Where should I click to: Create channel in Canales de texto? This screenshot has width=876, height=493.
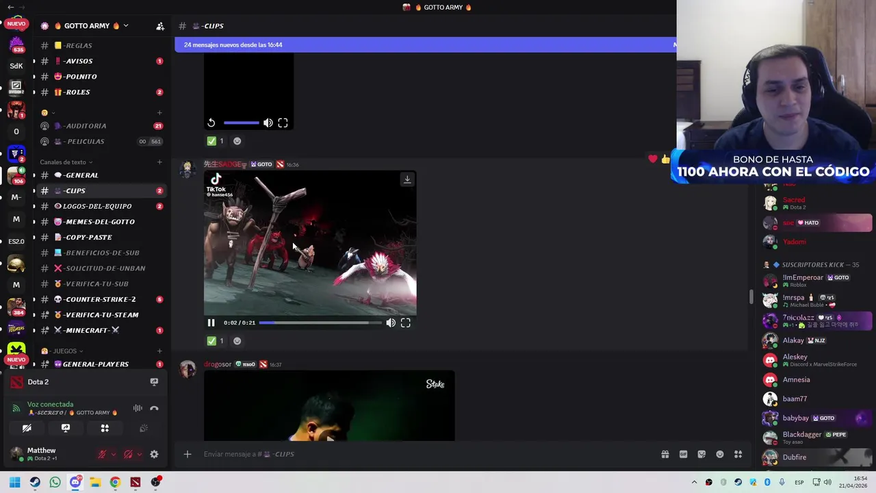(x=159, y=162)
